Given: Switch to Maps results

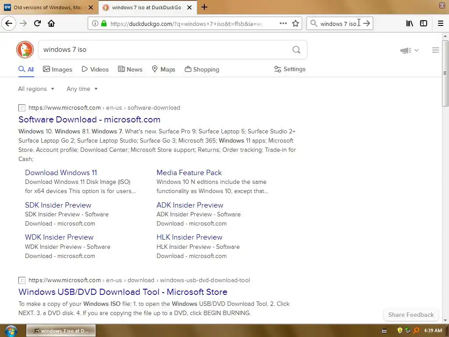Looking at the screenshot, I should pos(164,69).
